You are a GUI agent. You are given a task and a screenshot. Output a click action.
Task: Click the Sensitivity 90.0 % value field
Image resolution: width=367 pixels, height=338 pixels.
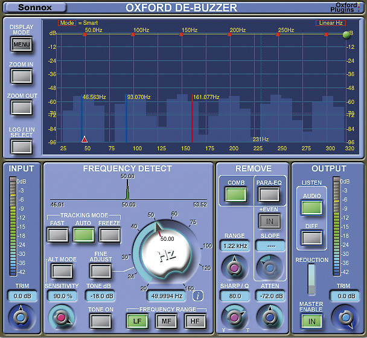[x=63, y=296]
